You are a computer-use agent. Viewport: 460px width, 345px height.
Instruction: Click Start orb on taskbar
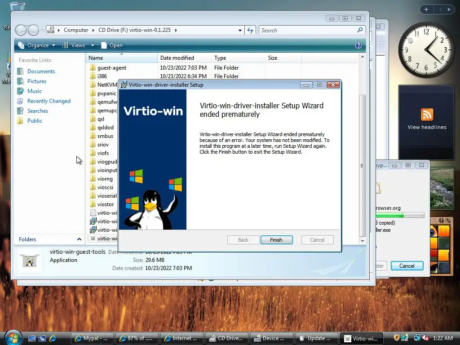[13, 337]
